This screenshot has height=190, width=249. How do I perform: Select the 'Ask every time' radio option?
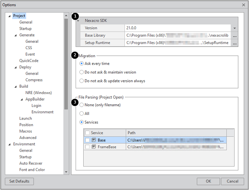(81, 64)
